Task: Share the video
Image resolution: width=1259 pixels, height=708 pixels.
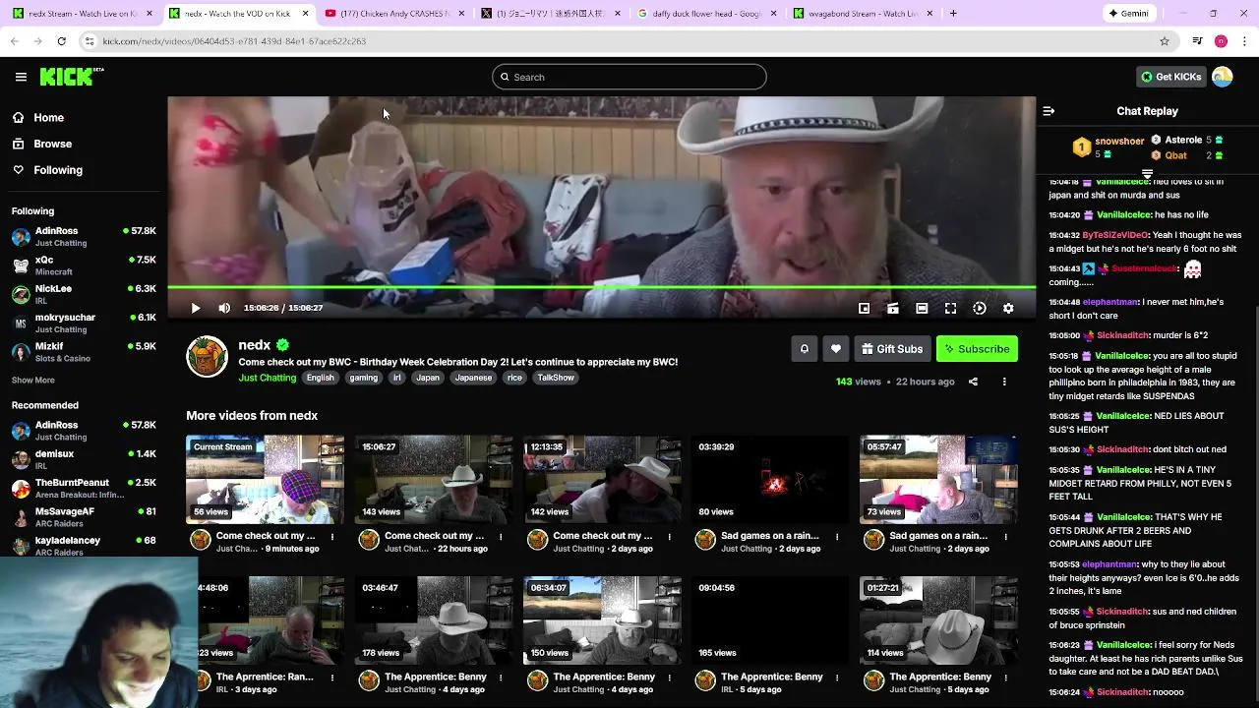Action: [x=973, y=382]
